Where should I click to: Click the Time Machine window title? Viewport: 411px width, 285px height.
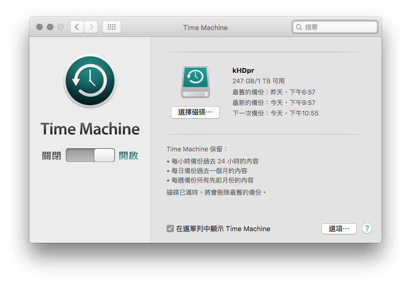pyautogui.click(x=205, y=27)
